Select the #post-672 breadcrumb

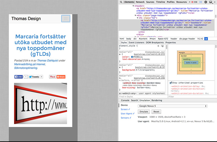pyautogui.click(x=163, y=39)
